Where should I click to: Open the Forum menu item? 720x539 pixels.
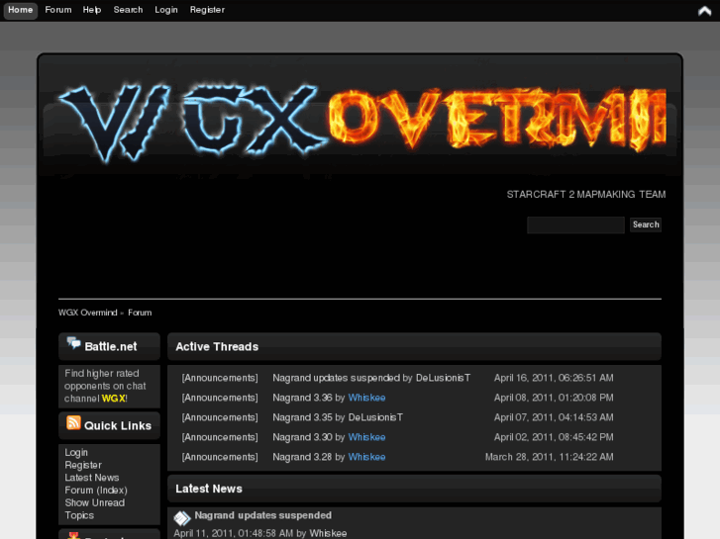[x=58, y=10]
